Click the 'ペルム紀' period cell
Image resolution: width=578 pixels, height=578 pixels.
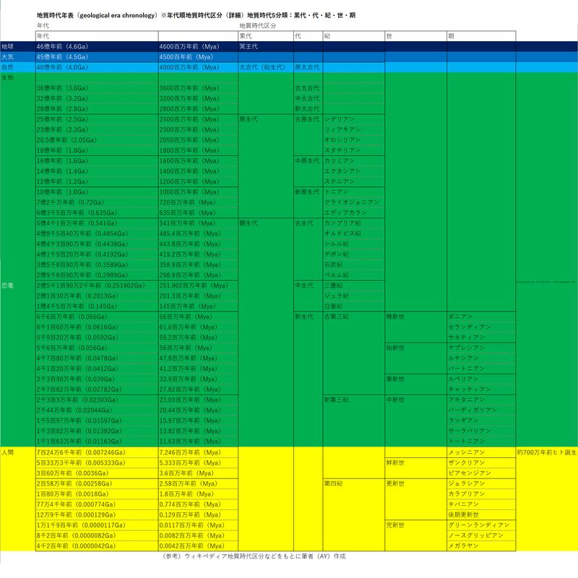click(337, 275)
